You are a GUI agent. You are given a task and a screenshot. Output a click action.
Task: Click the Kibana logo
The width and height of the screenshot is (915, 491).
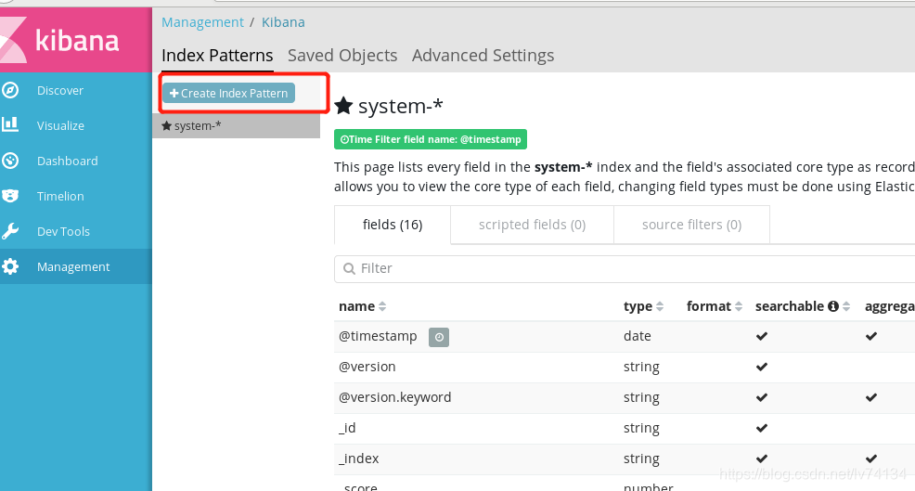tap(59, 40)
